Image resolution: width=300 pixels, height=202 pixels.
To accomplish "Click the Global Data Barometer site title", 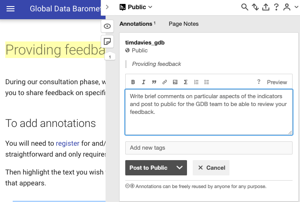I will (65, 9).
